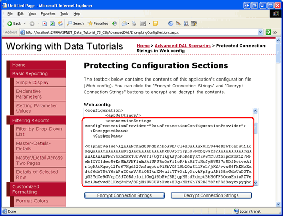Go to the home page via the Home toolbar icon
This screenshot has width=283, height=216.
click(x=60, y=23)
